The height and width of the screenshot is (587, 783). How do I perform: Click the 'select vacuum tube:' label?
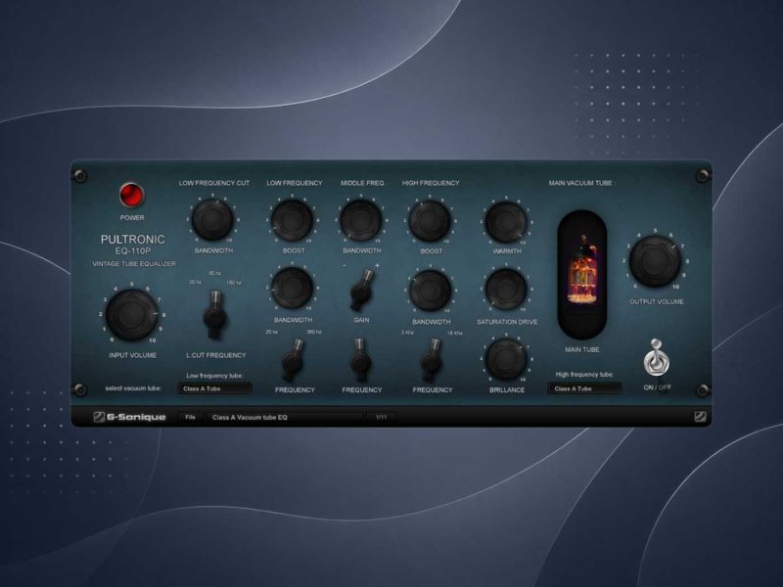(133, 387)
